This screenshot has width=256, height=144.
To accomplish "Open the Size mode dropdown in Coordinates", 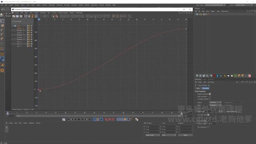I will [x=169, y=135].
